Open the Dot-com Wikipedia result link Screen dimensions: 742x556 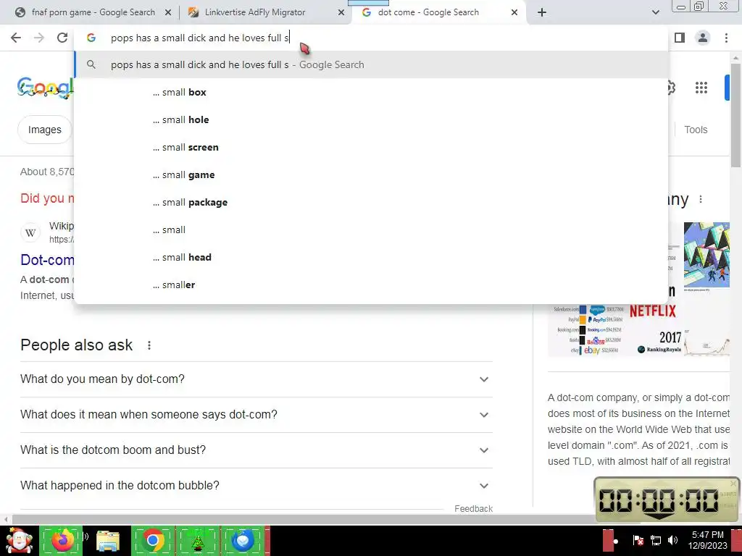pyautogui.click(x=47, y=260)
